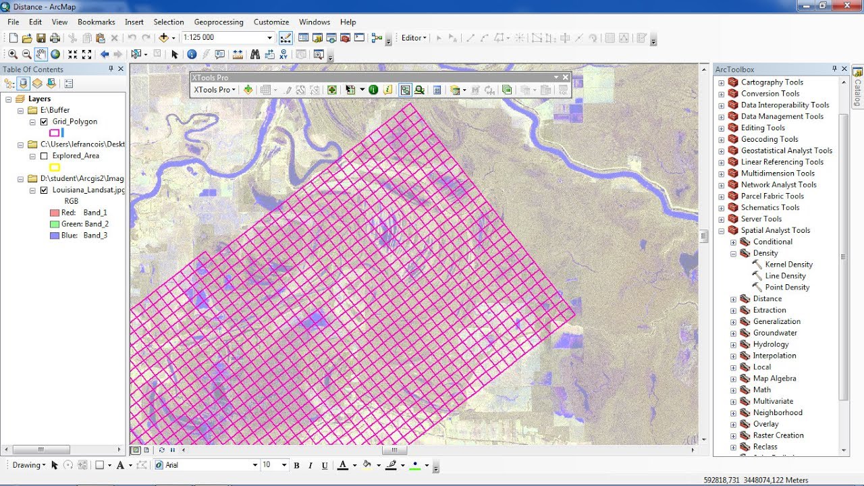Click the Red Band_1 color swatch
This screenshot has width=864, height=486.
[55, 213]
